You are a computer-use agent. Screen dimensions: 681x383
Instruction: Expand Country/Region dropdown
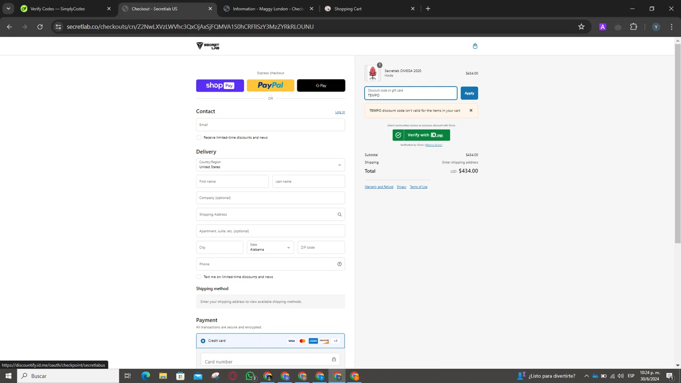271,165
